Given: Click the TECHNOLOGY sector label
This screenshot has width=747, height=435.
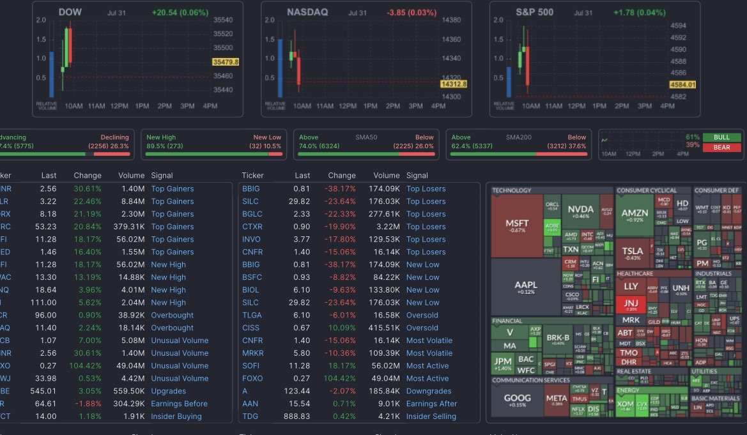Looking at the screenshot, I should pyautogui.click(x=512, y=190).
